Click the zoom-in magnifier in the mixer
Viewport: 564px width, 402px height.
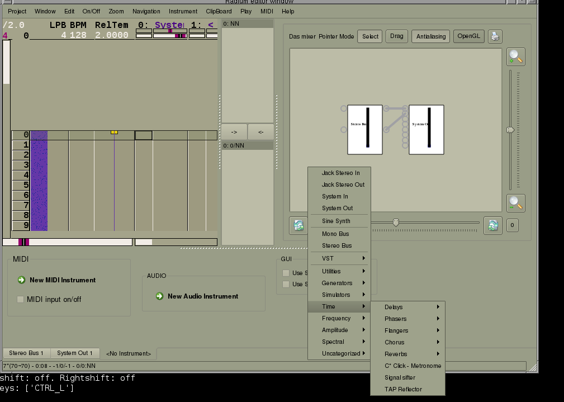tap(515, 57)
